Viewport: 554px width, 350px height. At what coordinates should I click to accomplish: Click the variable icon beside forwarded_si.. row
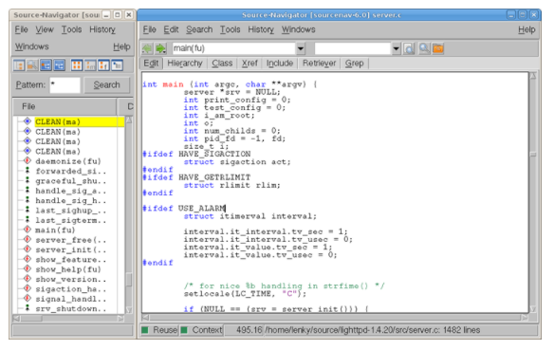[x=28, y=171]
